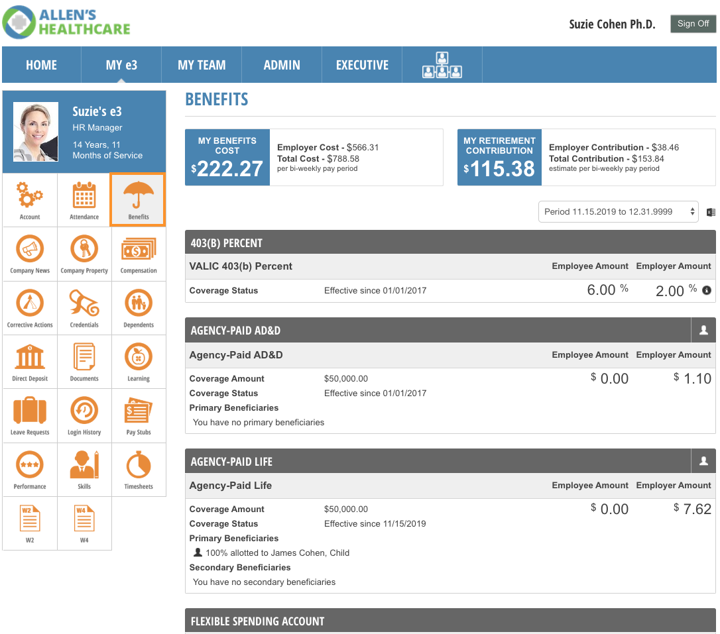This screenshot has width=720, height=634.
Task: Click beneficiary icon on Agency-Paid Life header
Action: point(703,461)
